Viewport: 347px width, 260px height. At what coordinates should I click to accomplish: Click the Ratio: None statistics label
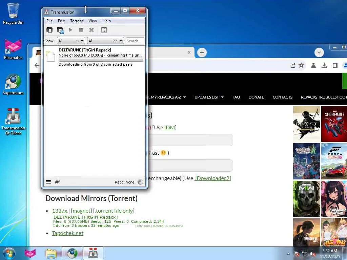[124, 182]
